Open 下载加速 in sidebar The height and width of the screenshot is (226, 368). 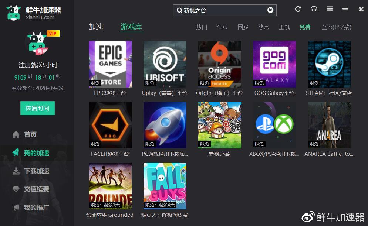click(37, 171)
